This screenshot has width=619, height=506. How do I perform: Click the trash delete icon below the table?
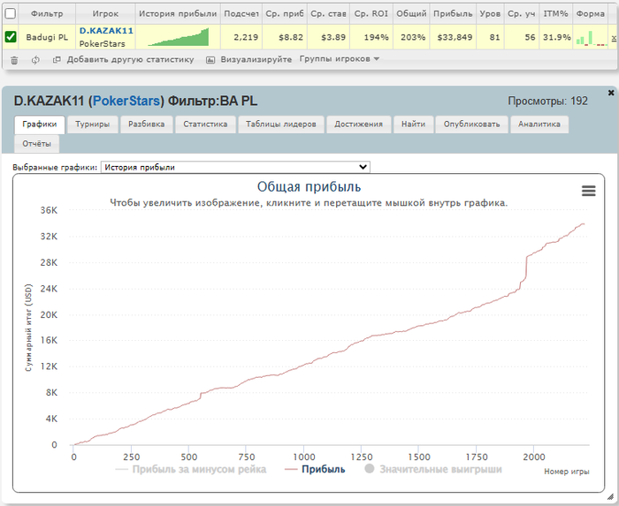point(13,60)
